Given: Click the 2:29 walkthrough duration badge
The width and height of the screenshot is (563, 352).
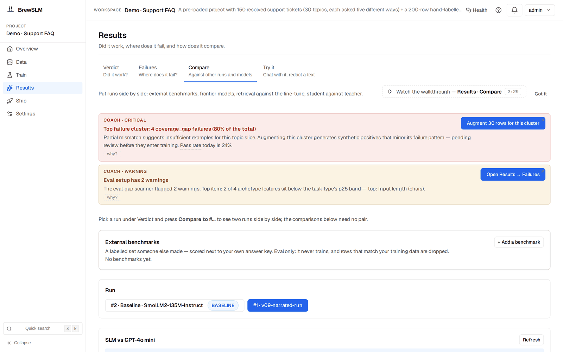Looking at the screenshot, I should [x=513, y=92].
